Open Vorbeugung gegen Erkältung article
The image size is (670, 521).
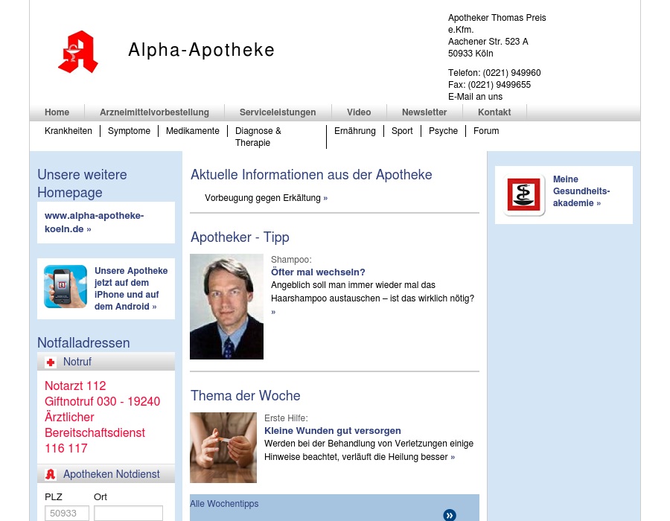(266, 198)
